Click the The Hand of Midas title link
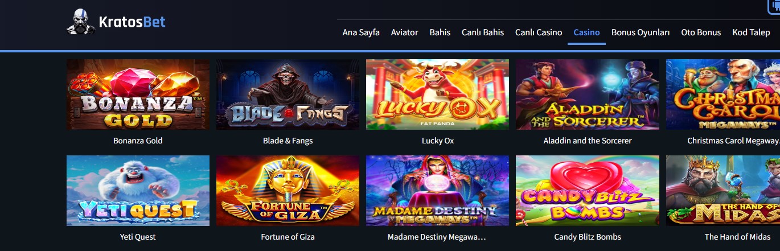The width and height of the screenshot is (780, 251). click(x=737, y=237)
